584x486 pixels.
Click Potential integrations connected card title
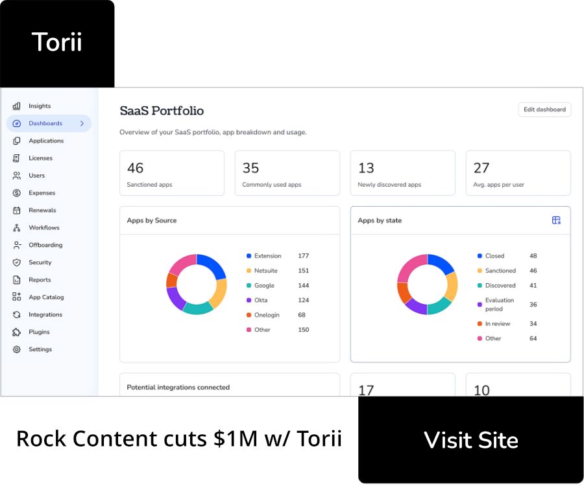178,388
